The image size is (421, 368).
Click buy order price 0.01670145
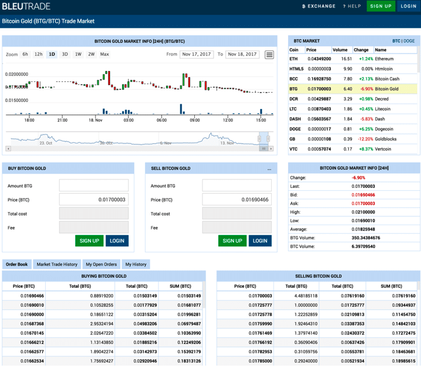pos(32,333)
